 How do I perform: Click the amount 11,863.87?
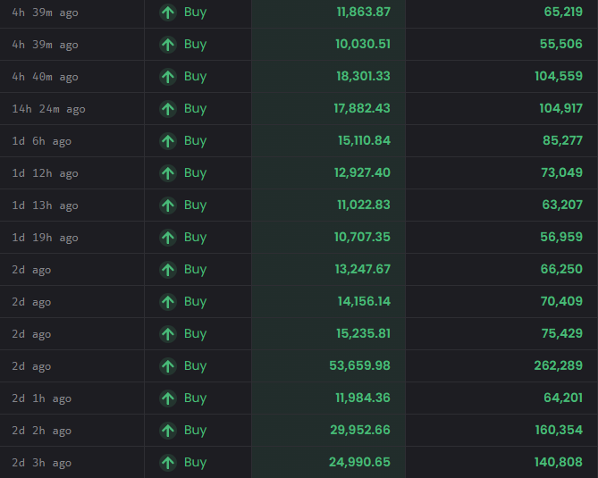click(364, 13)
